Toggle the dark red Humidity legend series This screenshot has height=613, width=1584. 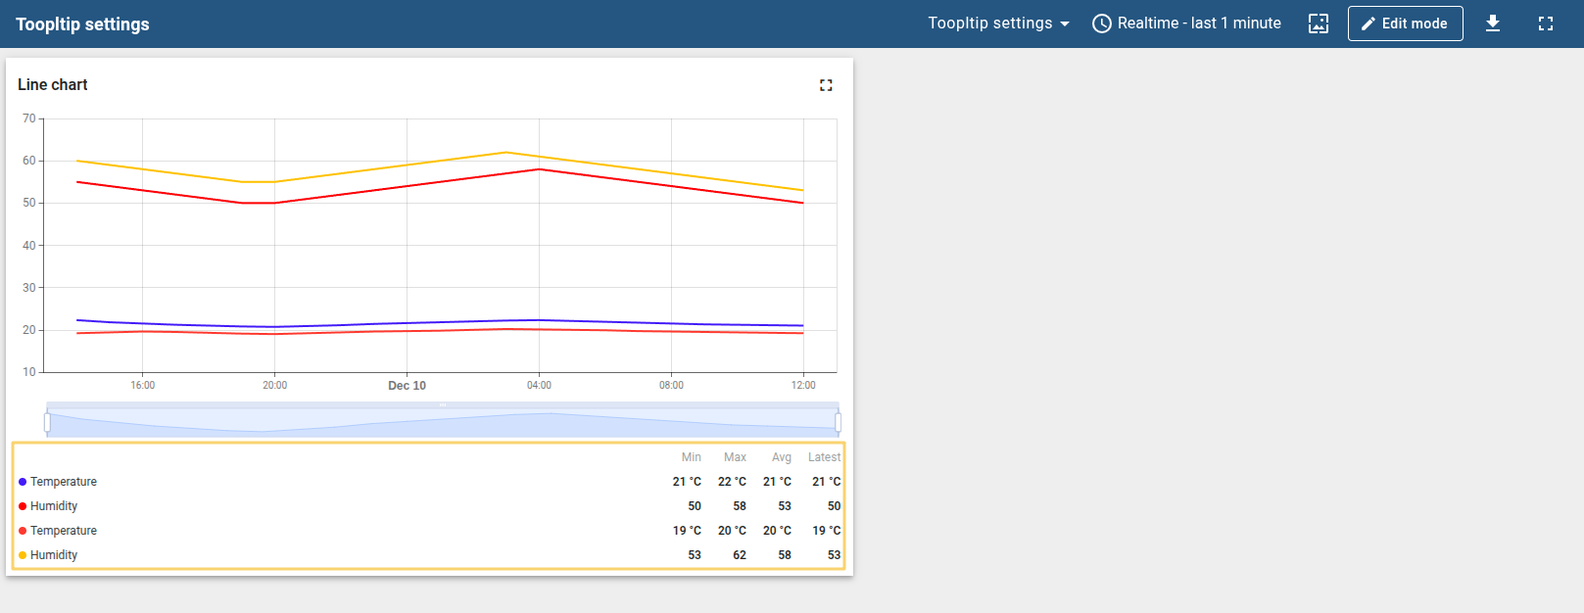click(x=54, y=506)
